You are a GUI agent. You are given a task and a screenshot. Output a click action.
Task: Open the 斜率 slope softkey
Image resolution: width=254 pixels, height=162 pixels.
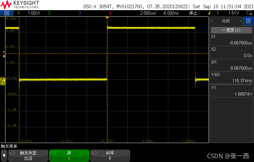[x=110, y=156]
